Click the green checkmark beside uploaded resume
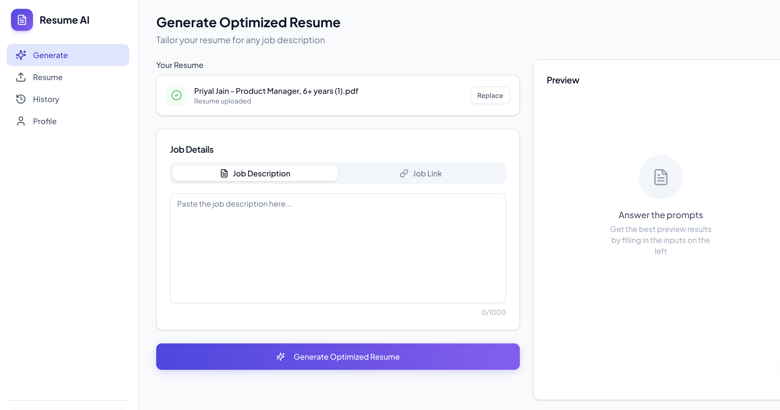 [x=177, y=95]
